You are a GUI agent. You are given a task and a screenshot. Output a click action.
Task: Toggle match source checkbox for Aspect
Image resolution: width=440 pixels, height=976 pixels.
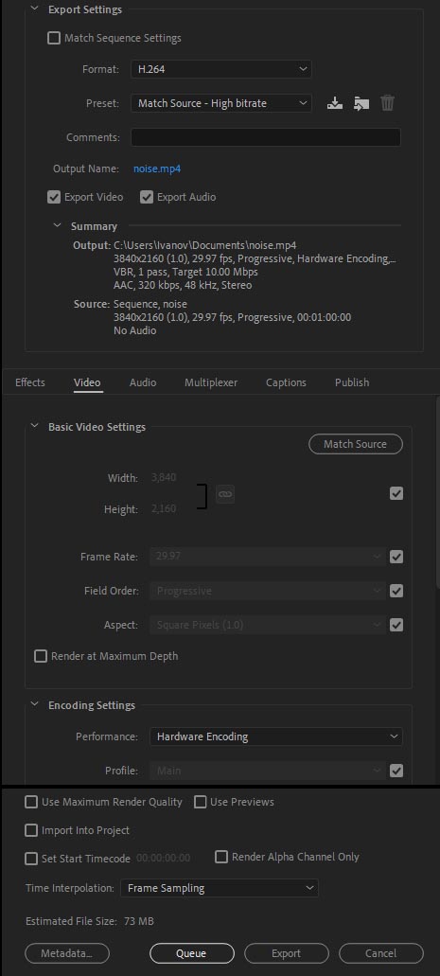click(x=396, y=624)
